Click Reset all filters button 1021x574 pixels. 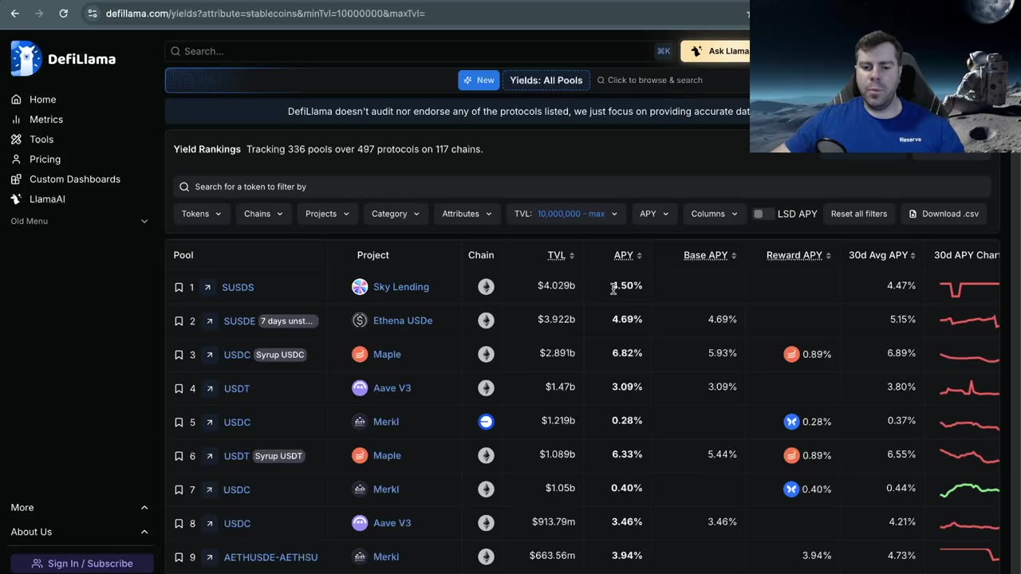coord(858,214)
